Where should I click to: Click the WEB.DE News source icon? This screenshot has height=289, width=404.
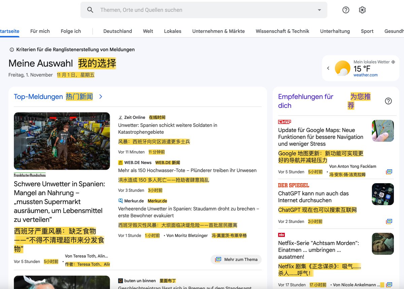[121, 162]
